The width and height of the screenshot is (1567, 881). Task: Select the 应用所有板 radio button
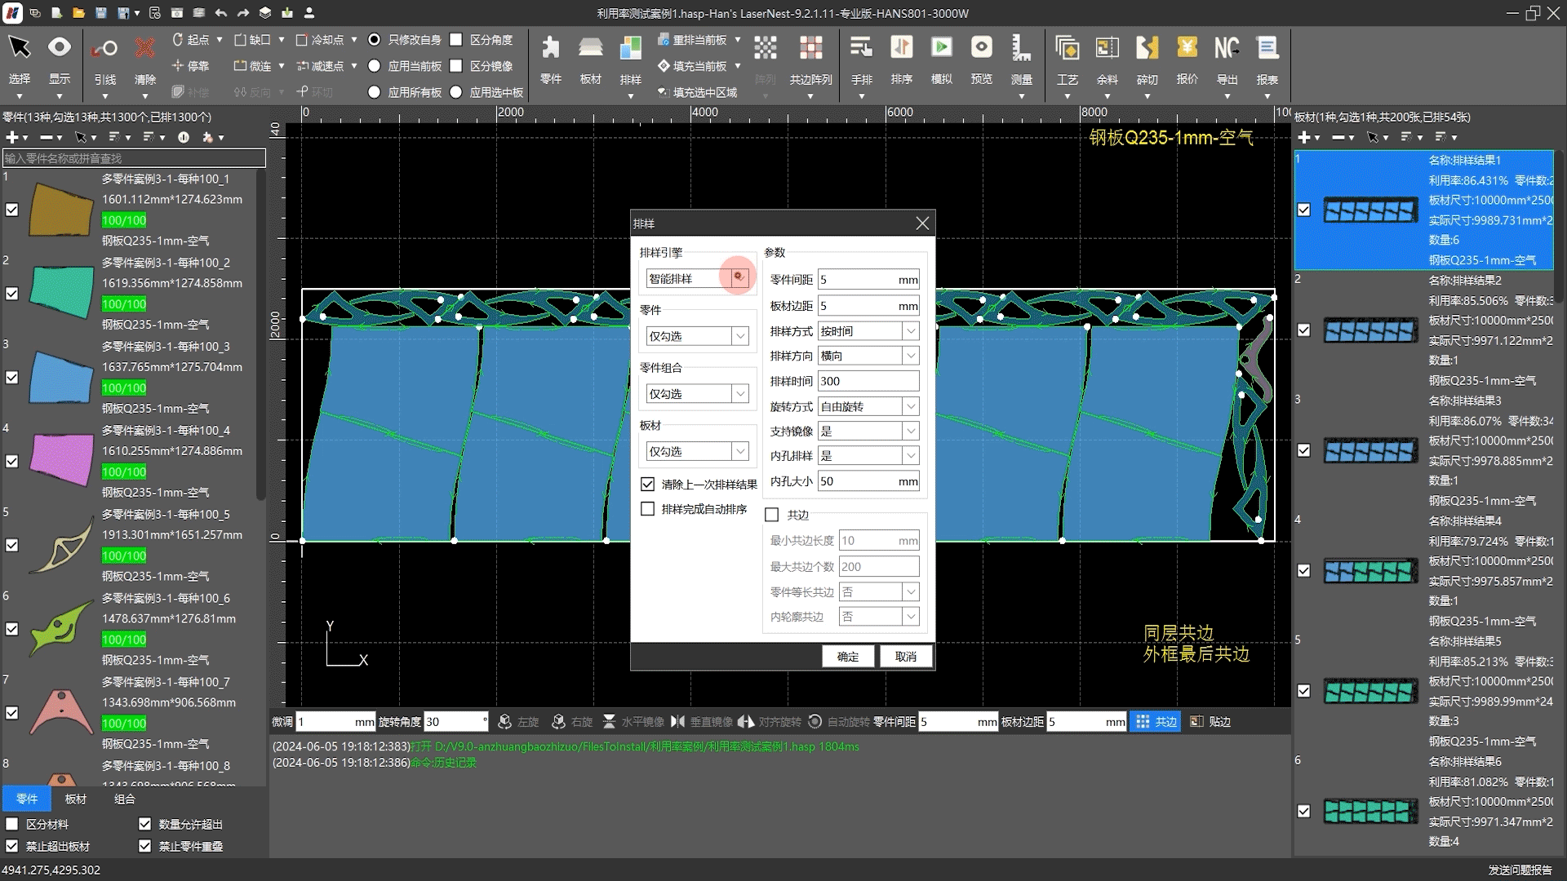click(x=375, y=92)
